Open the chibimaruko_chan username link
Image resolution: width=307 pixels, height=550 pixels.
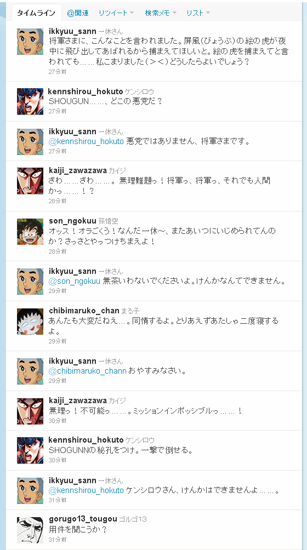pos(84,311)
